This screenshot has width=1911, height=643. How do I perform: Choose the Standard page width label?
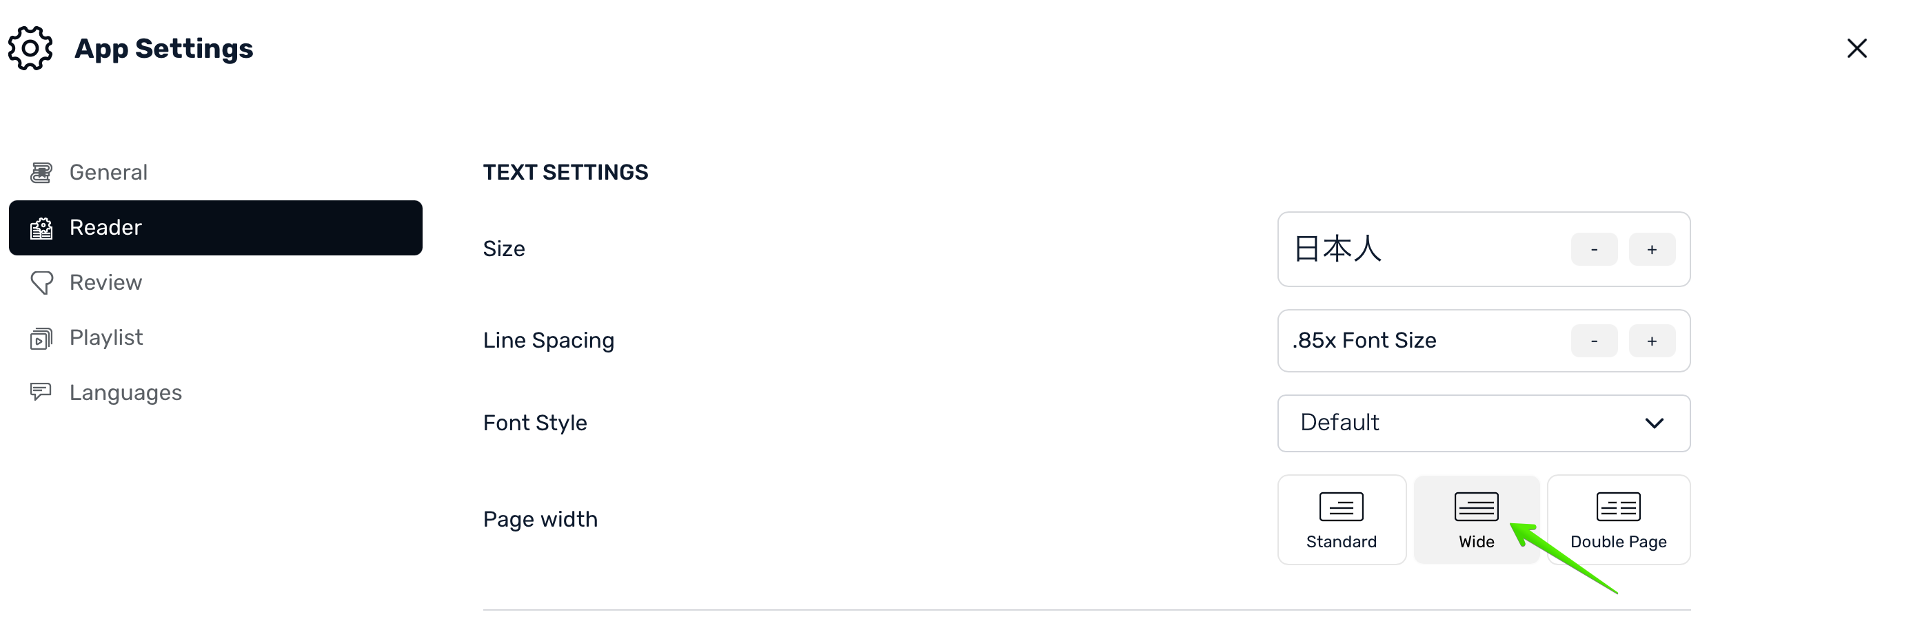1340,542
